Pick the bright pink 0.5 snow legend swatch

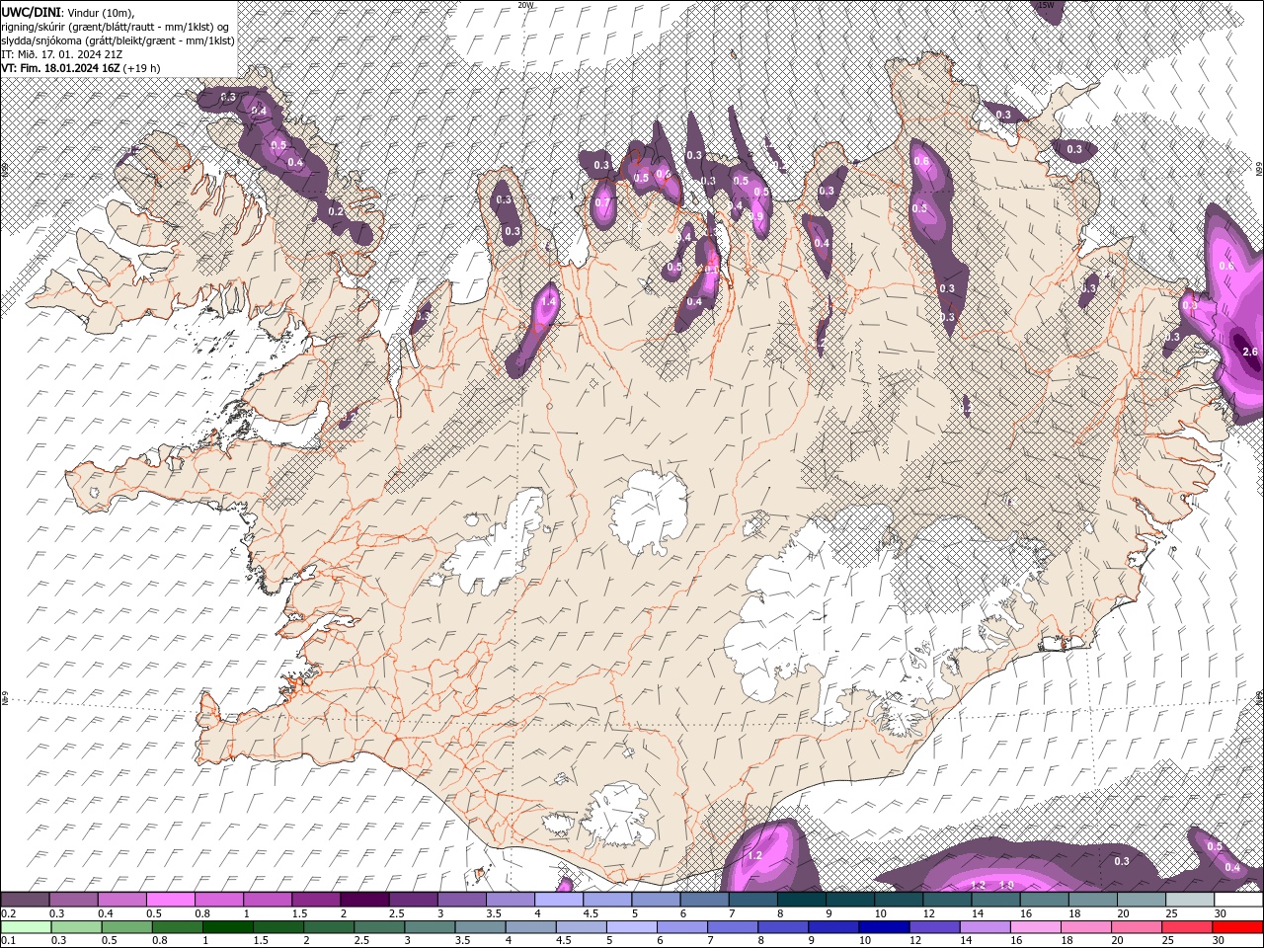171,900
